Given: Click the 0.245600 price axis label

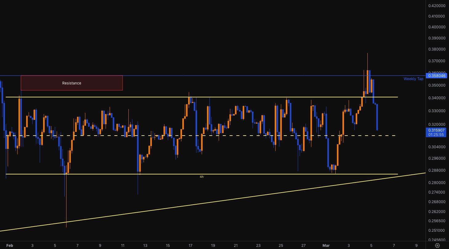Looking at the screenshot, I should click(x=436, y=240).
